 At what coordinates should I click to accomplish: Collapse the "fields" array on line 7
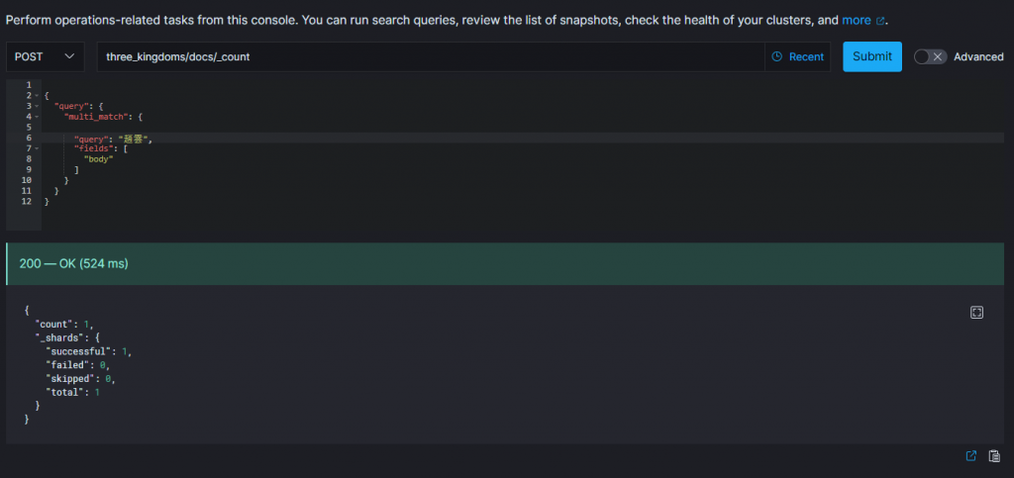(37, 148)
